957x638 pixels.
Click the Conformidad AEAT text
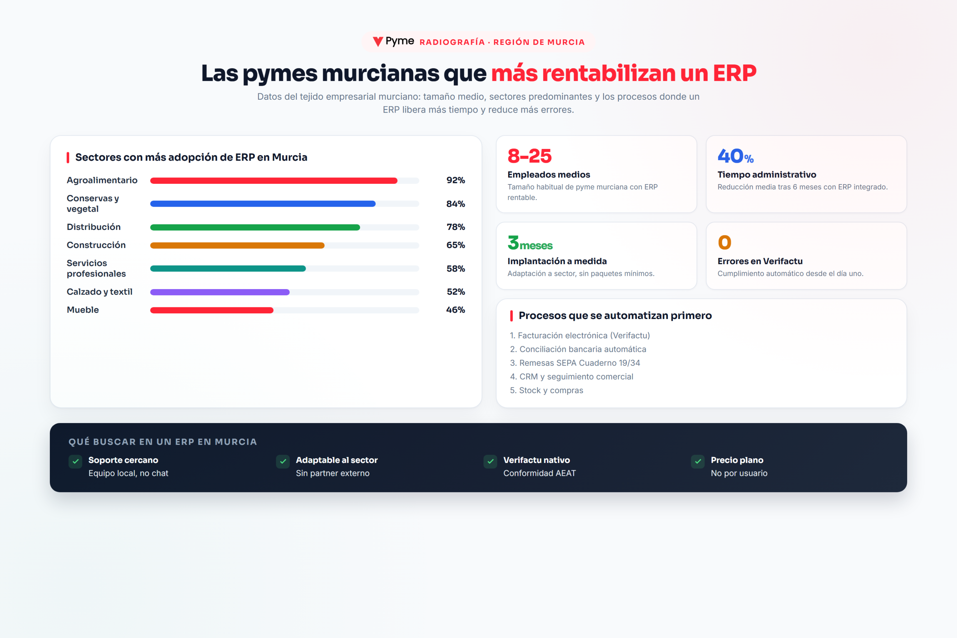(x=540, y=473)
